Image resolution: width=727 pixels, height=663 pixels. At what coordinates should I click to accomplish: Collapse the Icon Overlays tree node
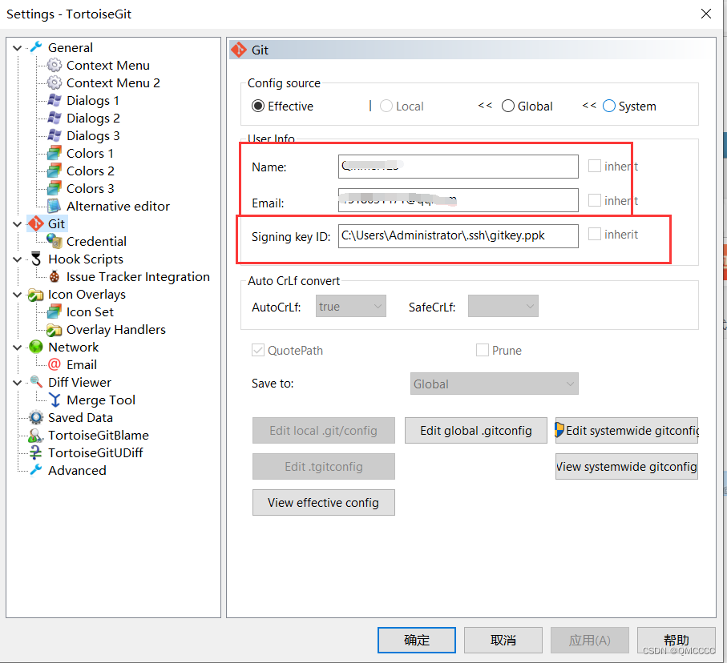(17, 294)
